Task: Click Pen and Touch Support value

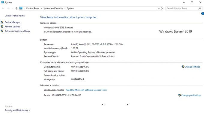Action: [x=93, y=56]
